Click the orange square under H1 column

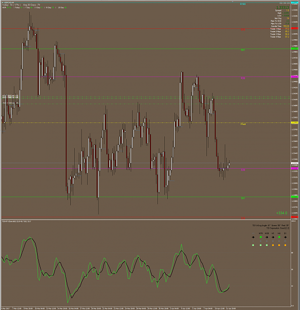click(x=273, y=245)
